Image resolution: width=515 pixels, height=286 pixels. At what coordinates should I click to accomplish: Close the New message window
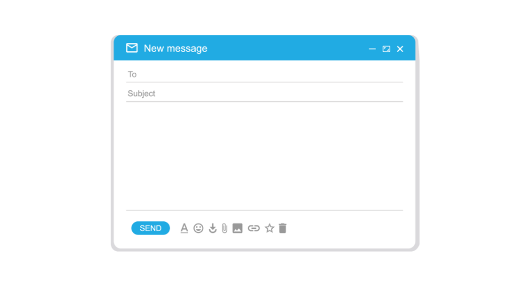(x=400, y=49)
